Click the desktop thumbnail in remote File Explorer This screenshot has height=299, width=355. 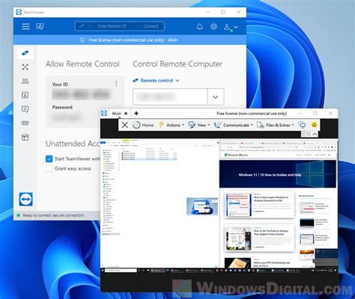[202, 206]
